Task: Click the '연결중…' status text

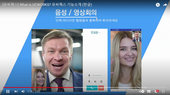Action: pos(96,32)
